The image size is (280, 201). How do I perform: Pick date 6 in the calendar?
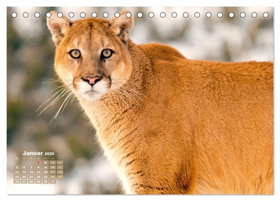tap(24, 167)
